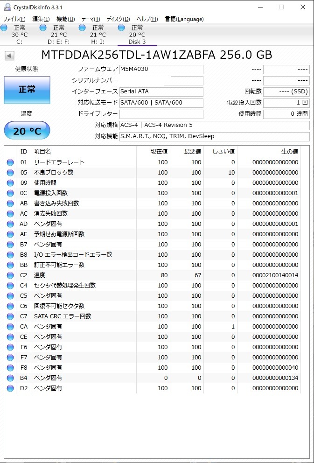Click the 正常 health status button

[27, 90]
